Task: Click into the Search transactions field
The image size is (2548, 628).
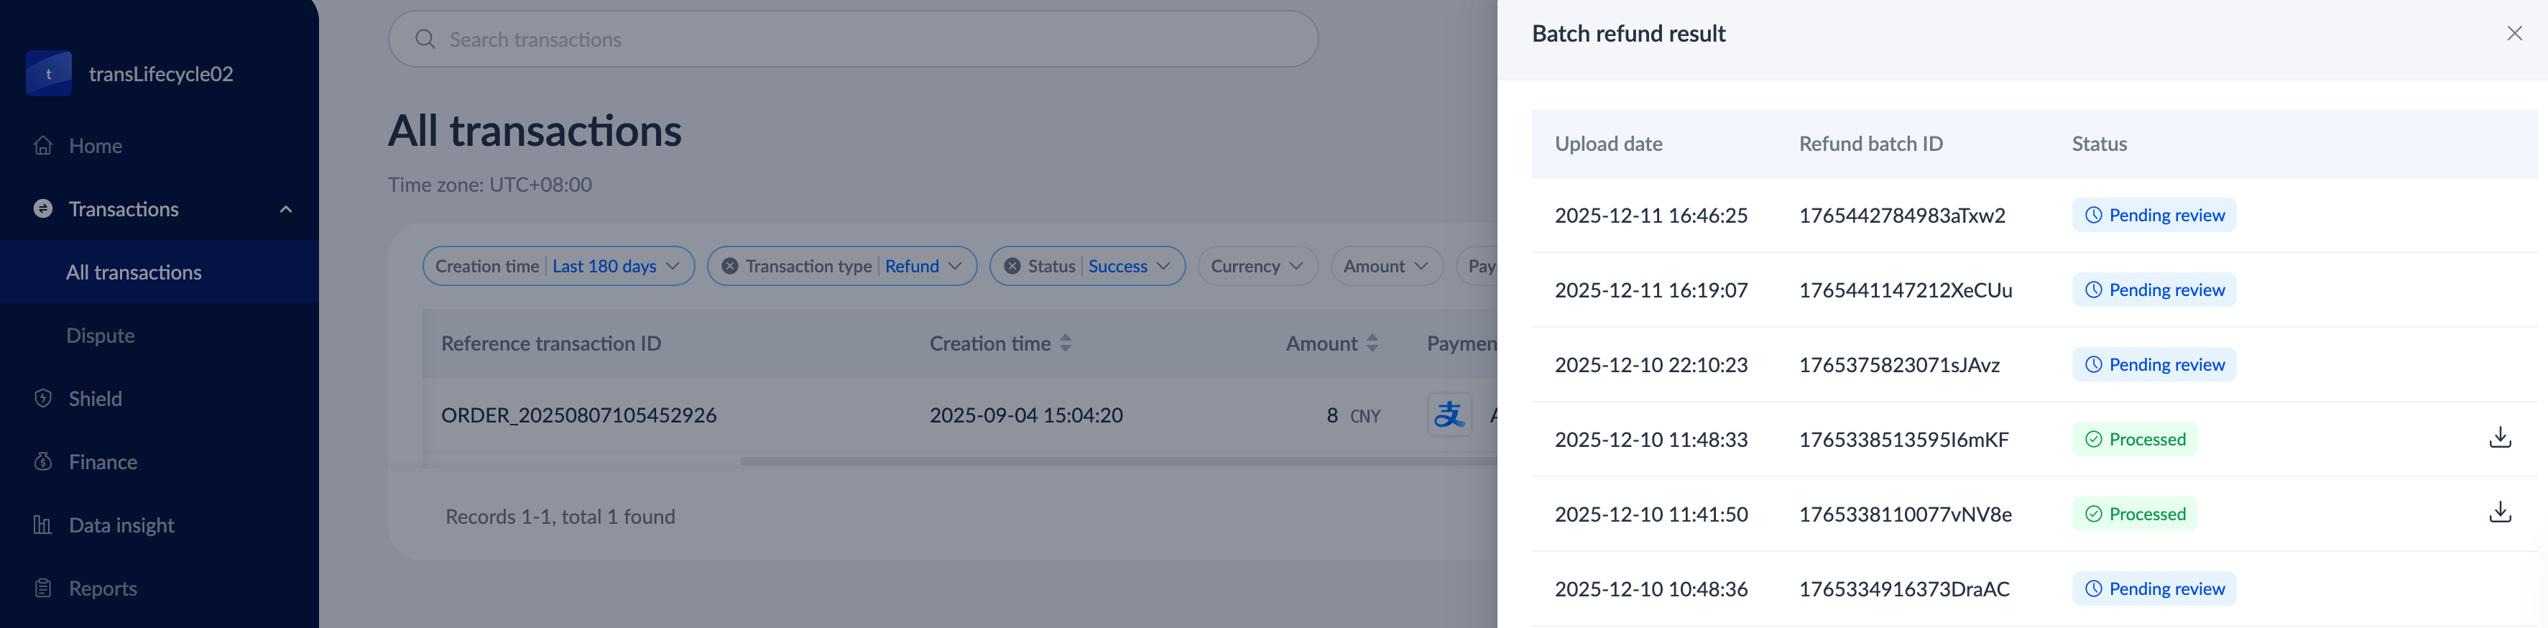Action: 851,40
